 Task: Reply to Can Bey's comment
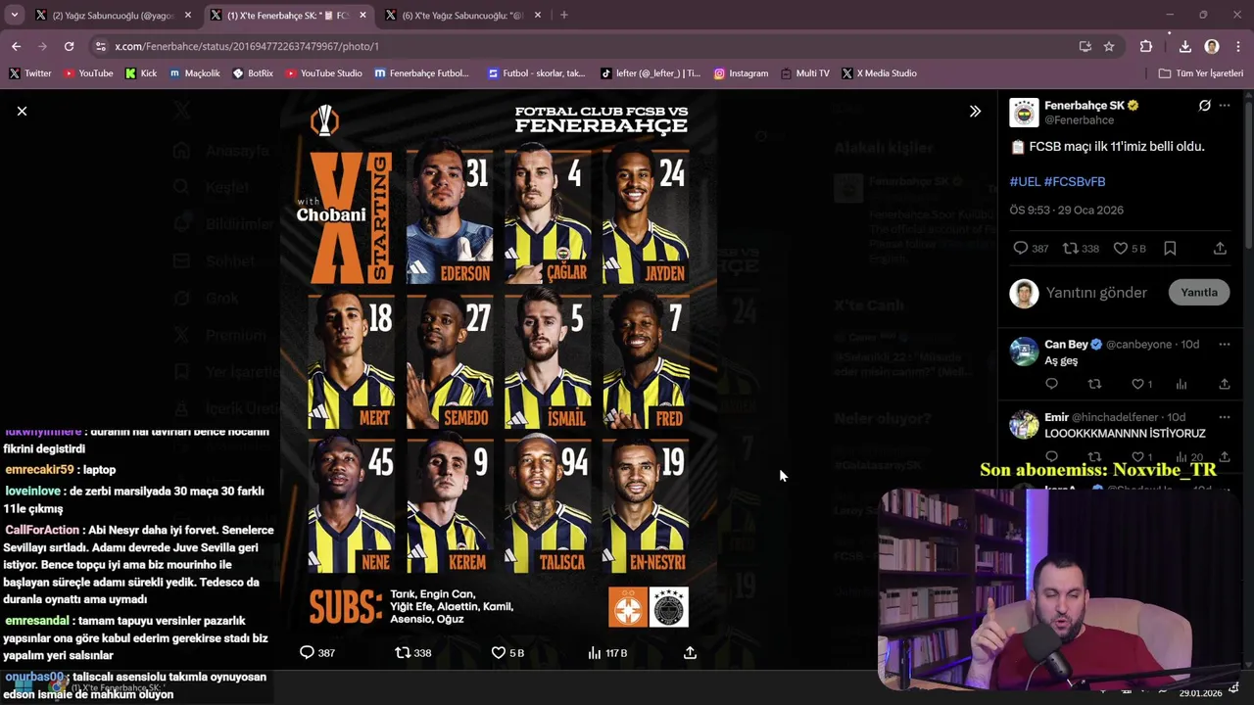tap(1051, 384)
